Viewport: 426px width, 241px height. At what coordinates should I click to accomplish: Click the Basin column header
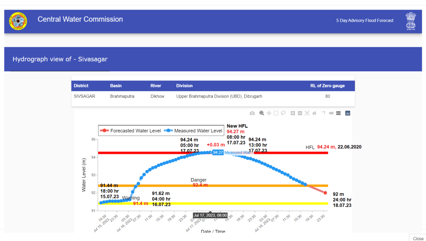(116, 85)
